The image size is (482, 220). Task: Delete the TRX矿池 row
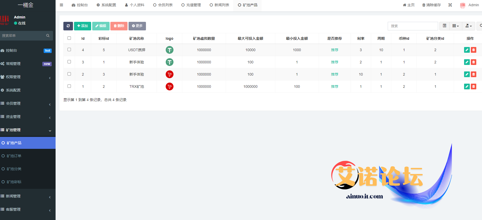(473, 86)
